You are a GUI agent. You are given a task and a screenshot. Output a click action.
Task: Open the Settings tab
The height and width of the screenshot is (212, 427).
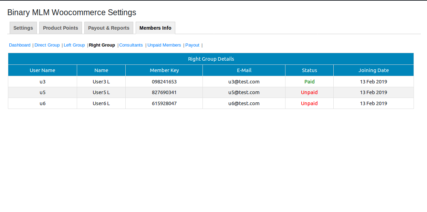tap(23, 28)
